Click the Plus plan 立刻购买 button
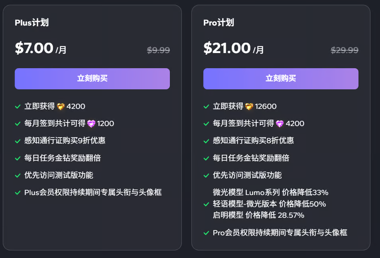This screenshot has height=258, width=380. [x=92, y=79]
